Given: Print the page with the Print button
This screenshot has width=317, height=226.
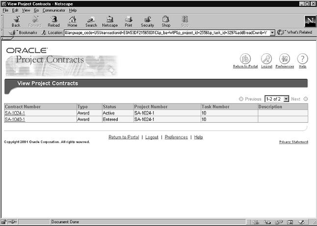Looking at the screenshot, I should click(x=129, y=22).
